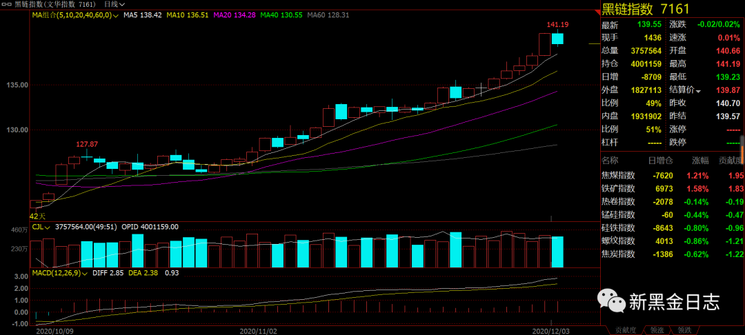This screenshot has width=745, height=335.
Task: Click the 昨收 value 140.70
Action: point(729,103)
